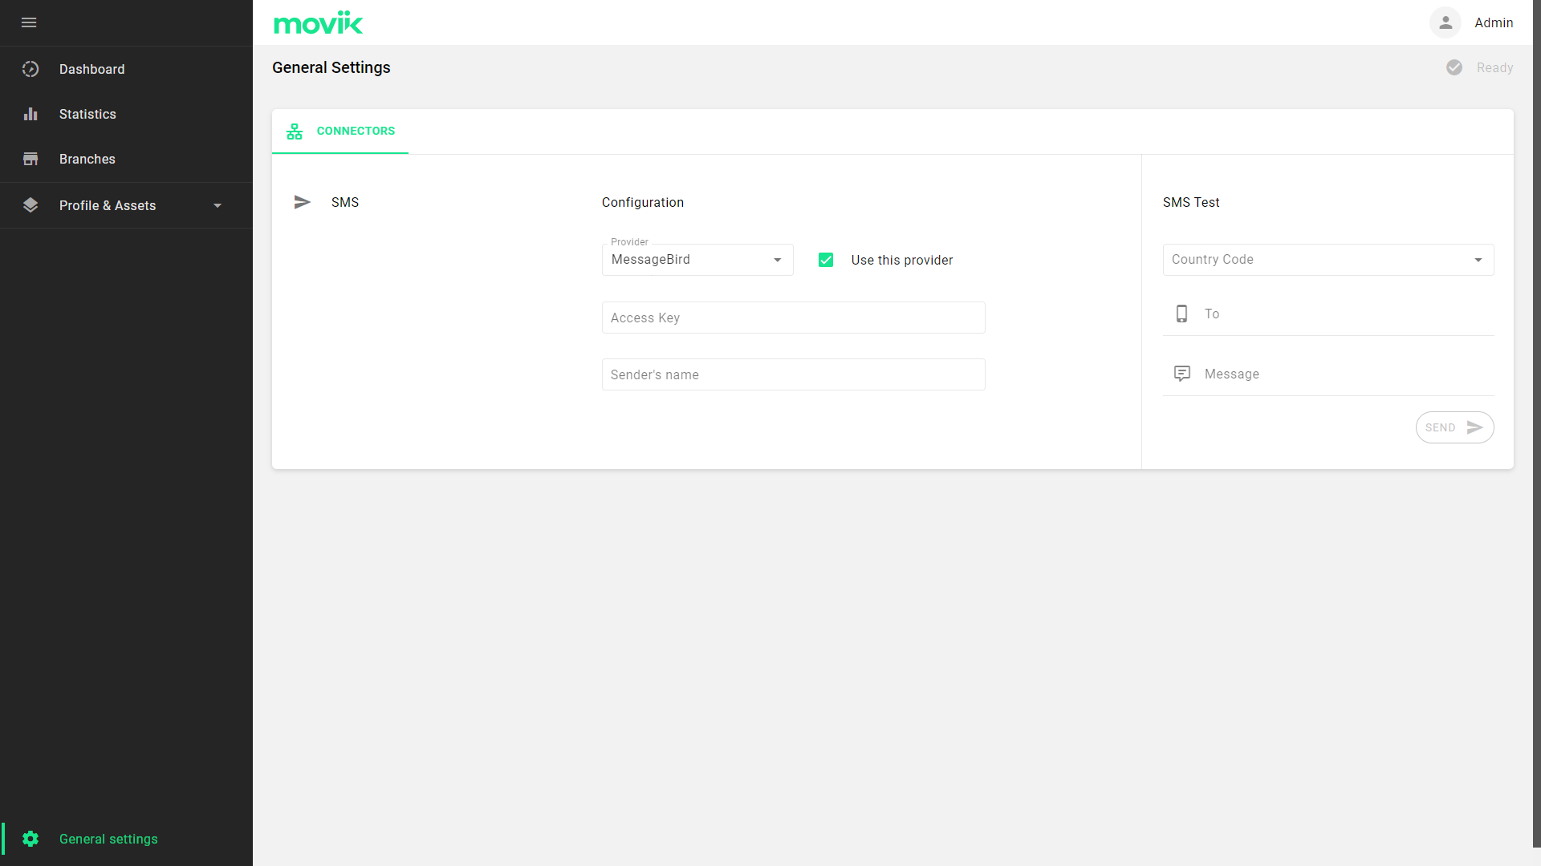Viewport: 1541px width, 866px height.
Task: Select the SMS connector label
Action: (x=345, y=202)
